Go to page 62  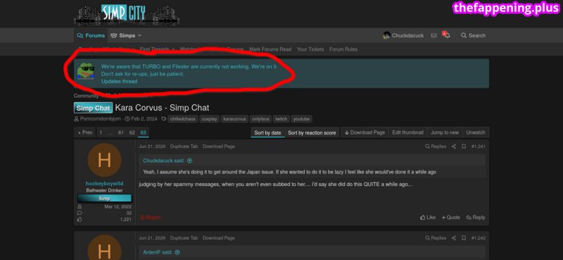pyautogui.click(x=132, y=132)
